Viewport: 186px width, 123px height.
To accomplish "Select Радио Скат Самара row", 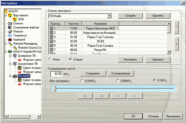I will 108,45.
